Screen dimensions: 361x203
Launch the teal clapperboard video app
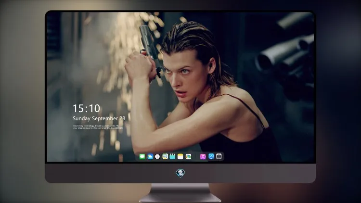click(x=172, y=156)
